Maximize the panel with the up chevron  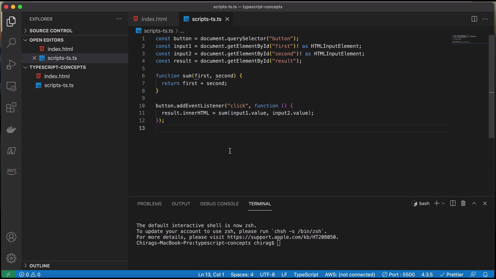pos(474,204)
